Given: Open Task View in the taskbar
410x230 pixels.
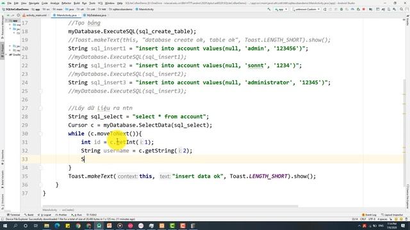Looking at the screenshot, I should pyautogui.click(x=36, y=226).
